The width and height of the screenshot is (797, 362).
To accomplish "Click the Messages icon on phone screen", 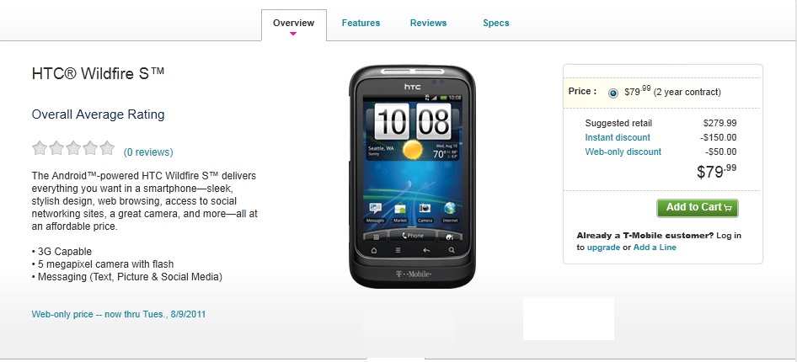I will coord(375,212).
